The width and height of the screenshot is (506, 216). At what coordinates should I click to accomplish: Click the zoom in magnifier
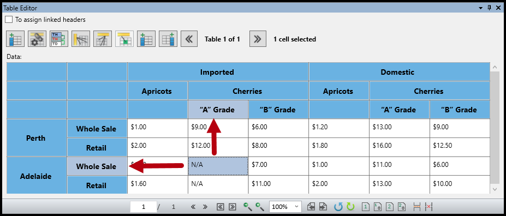click(x=260, y=206)
